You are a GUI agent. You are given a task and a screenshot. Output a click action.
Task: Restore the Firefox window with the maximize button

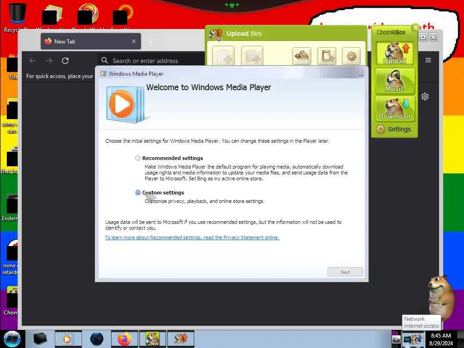[423, 37]
